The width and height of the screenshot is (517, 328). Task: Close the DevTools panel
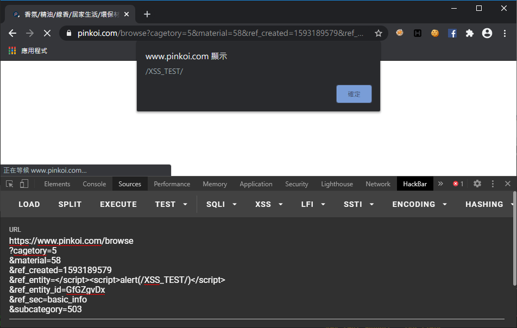coord(508,184)
